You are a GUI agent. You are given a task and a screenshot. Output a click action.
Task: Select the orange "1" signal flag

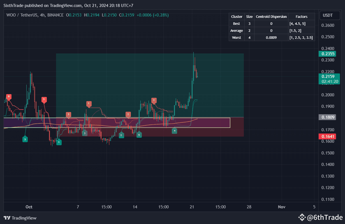tap(89, 104)
